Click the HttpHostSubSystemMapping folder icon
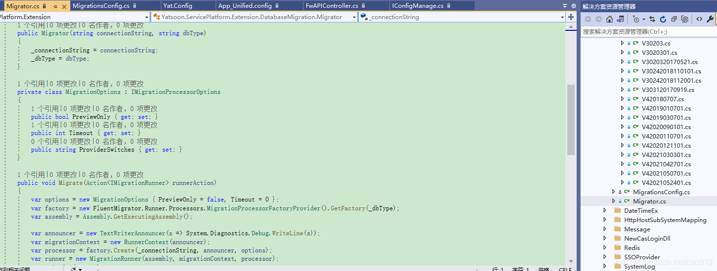717x271 pixels. coord(617,220)
